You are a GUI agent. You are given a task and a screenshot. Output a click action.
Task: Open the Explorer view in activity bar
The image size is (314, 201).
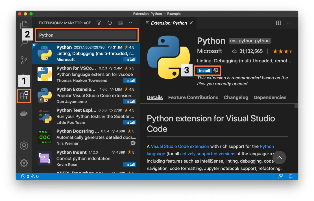point(24,25)
